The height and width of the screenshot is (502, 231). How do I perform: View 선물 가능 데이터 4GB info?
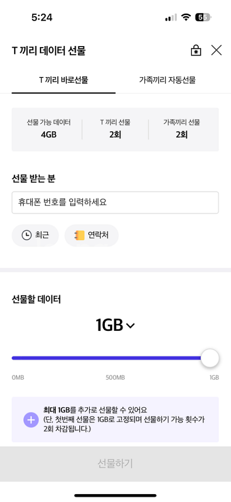pyautogui.click(x=48, y=129)
